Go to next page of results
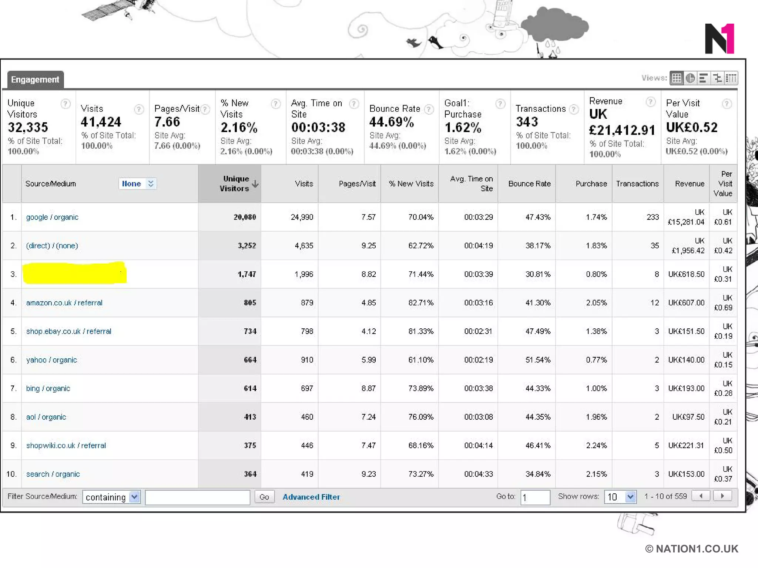 (722, 496)
